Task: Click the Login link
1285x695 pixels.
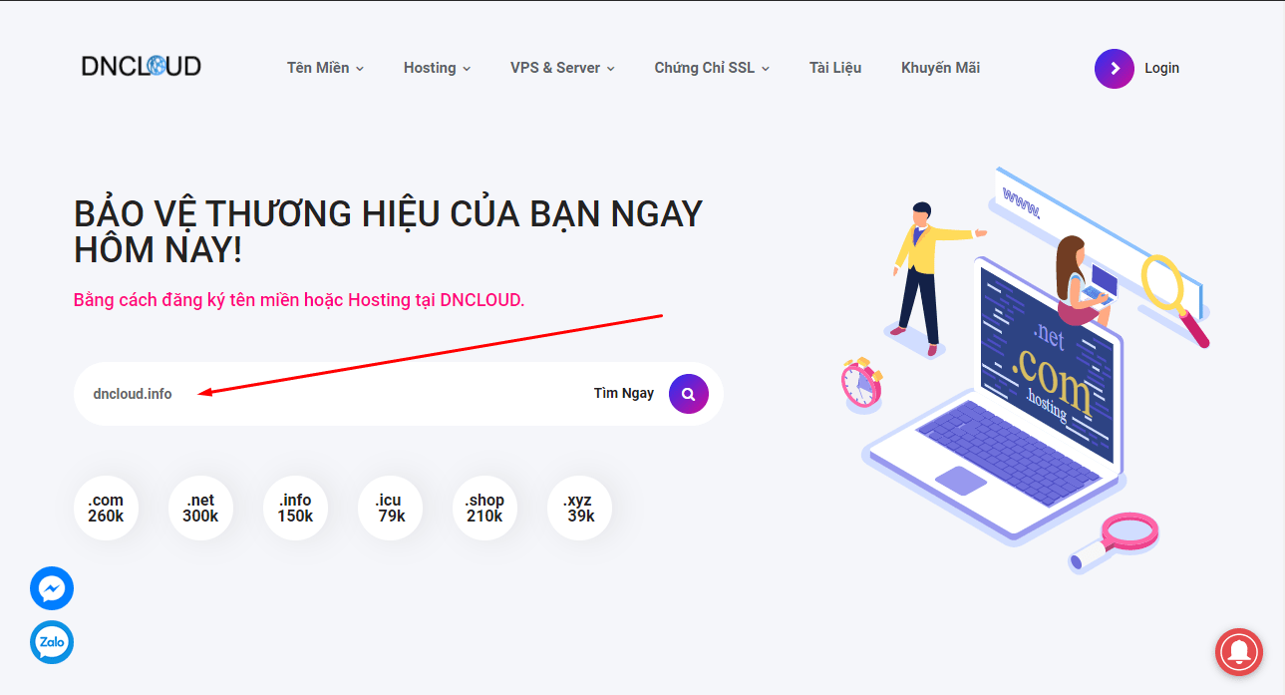Action: 1161,68
